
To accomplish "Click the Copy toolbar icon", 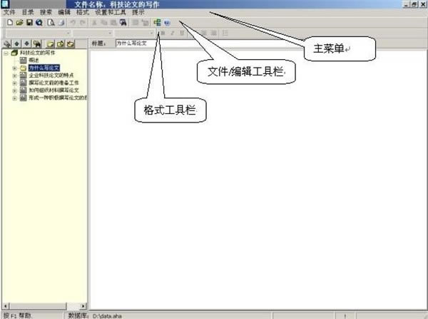I will pos(104,22).
